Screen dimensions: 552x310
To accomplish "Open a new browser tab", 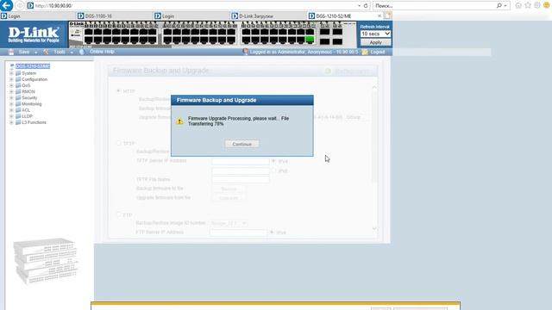I will [387, 15].
